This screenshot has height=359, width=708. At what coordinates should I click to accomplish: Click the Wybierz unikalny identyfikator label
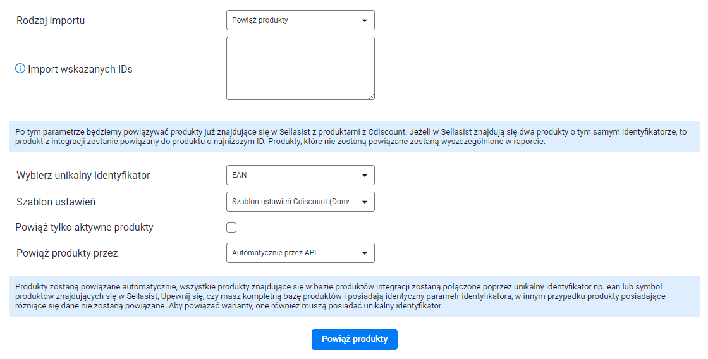83,176
